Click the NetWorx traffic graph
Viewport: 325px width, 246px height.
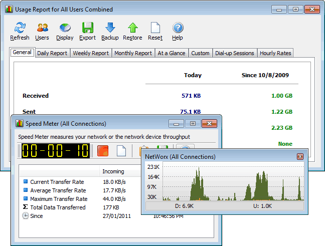pyautogui.click(x=233, y=181)
